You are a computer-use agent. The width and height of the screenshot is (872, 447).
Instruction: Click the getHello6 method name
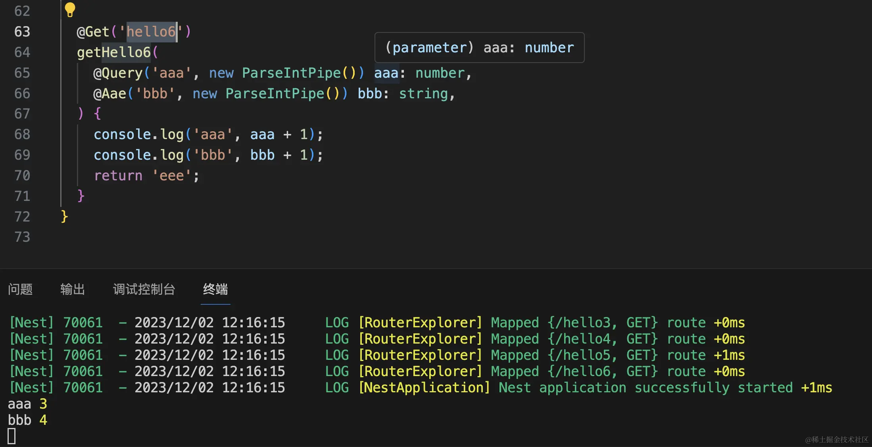click(x=114, y=52)
